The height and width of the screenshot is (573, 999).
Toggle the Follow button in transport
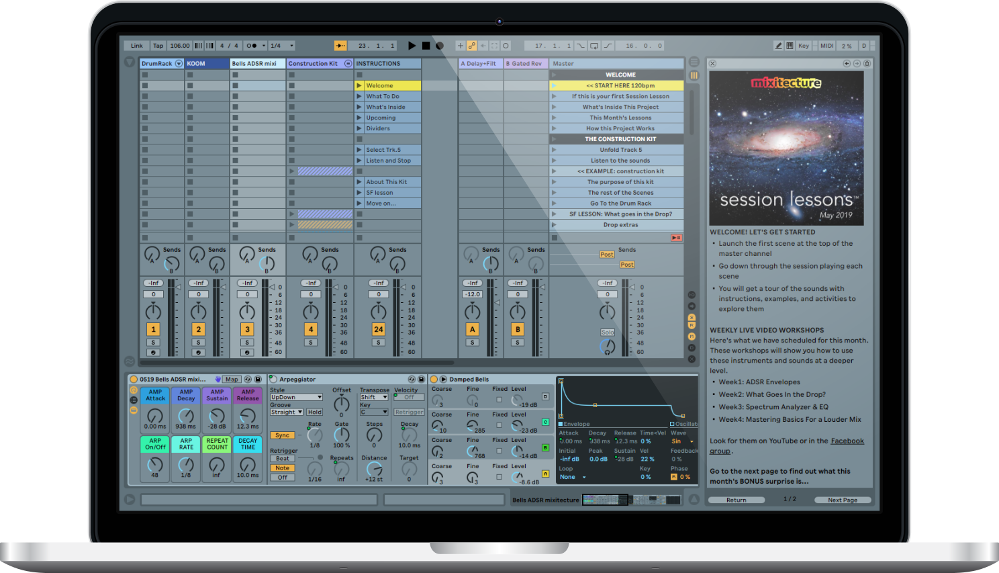coord(340,46)
